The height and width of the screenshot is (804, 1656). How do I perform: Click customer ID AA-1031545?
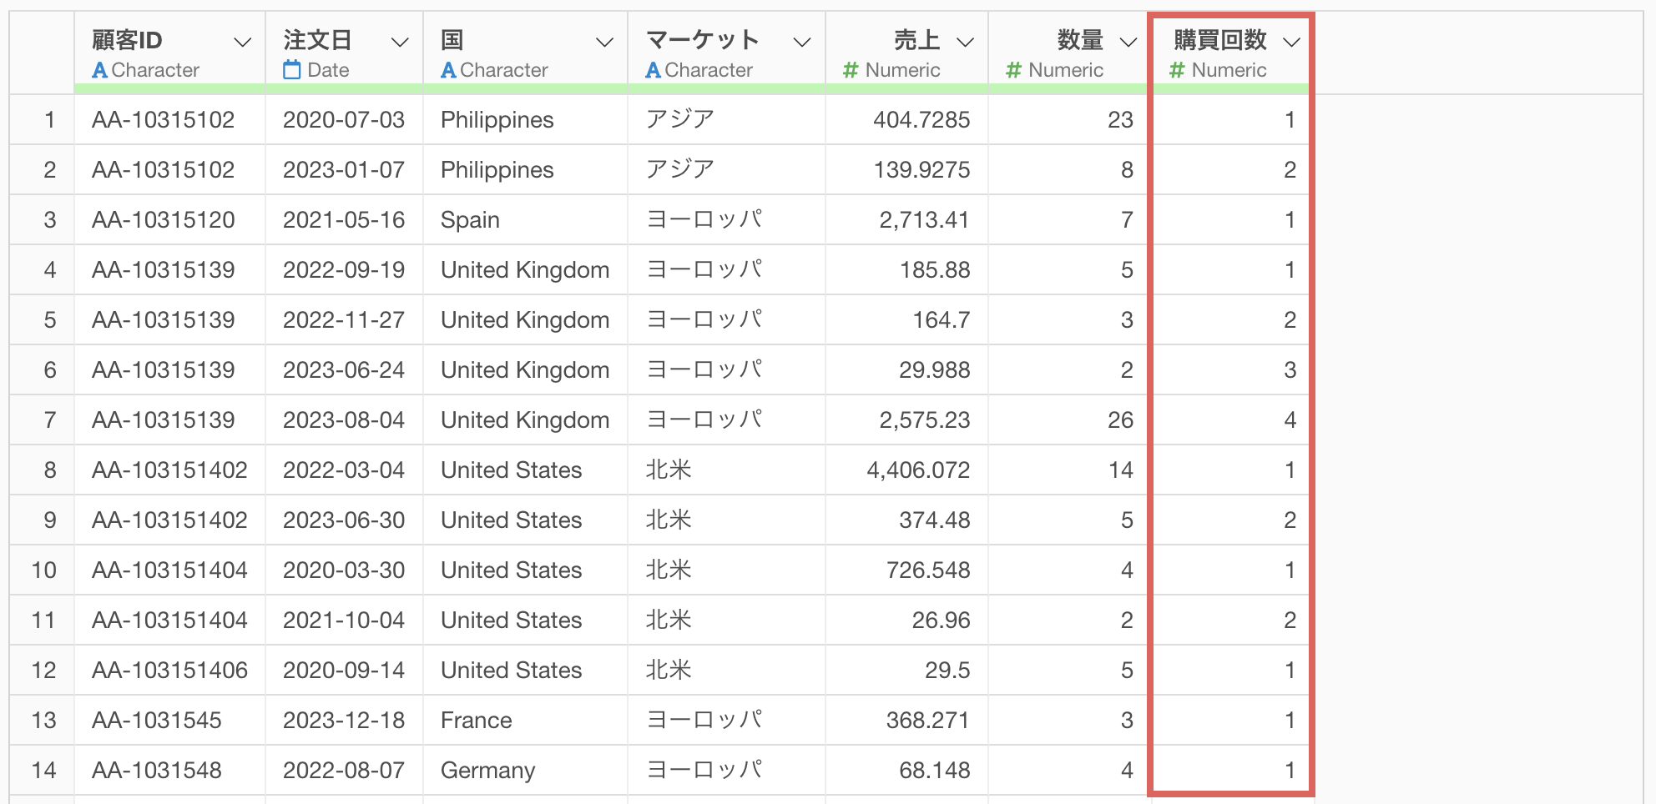[x=157, y=721]
